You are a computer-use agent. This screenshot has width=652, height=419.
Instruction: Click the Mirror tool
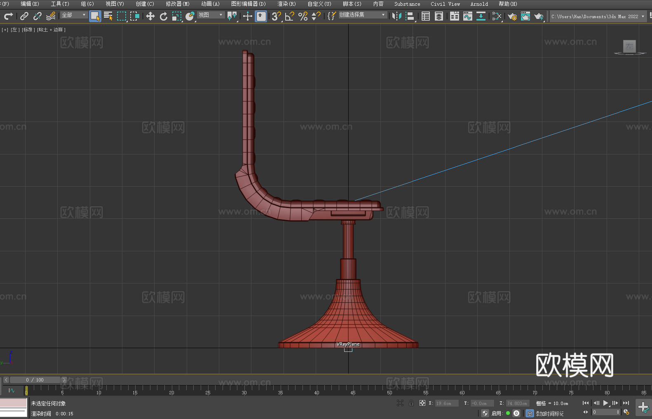pos(397,16)
